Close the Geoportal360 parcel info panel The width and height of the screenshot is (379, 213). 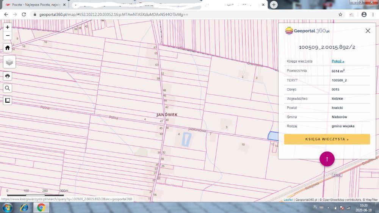[368, 31]
